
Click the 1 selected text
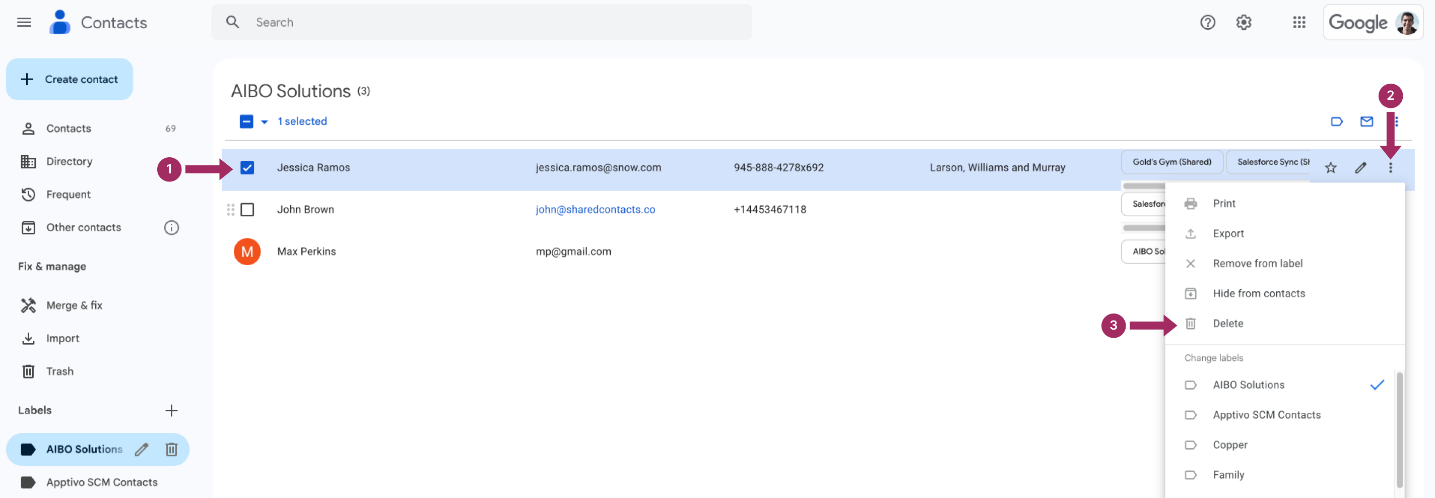[x=302, y=121]
